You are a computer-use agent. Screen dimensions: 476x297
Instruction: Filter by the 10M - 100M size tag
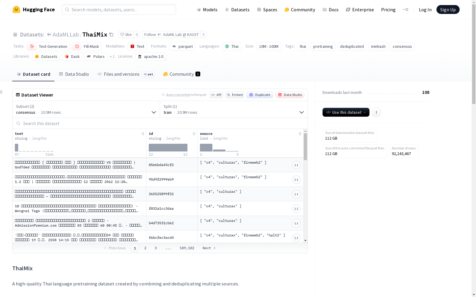pyautogui.click(x=269, y=46)
